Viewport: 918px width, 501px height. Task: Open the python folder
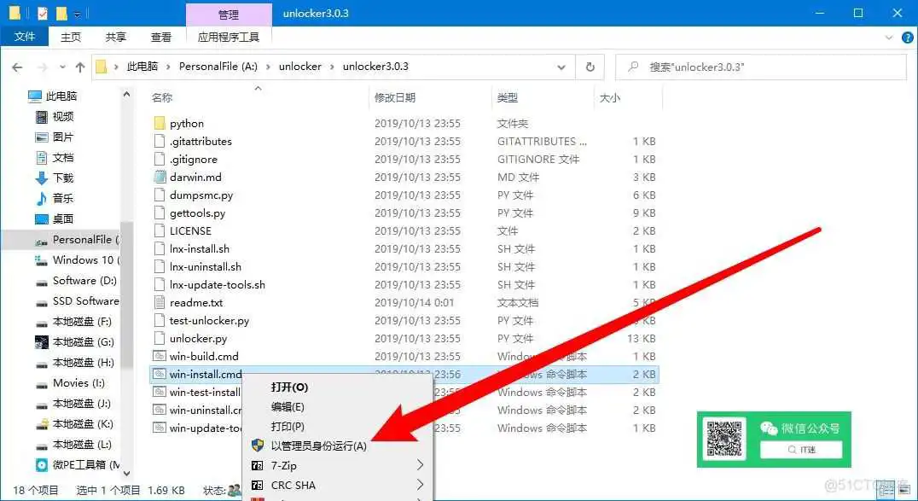pos(186,123)
